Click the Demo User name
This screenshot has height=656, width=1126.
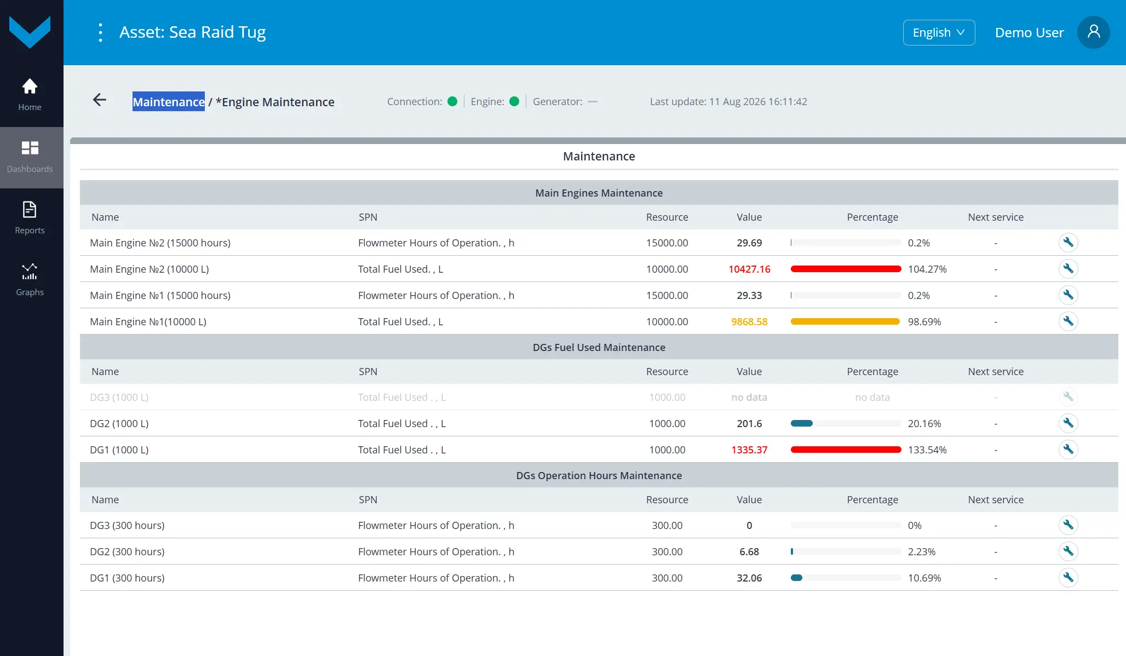click(x=1029, y=32)
